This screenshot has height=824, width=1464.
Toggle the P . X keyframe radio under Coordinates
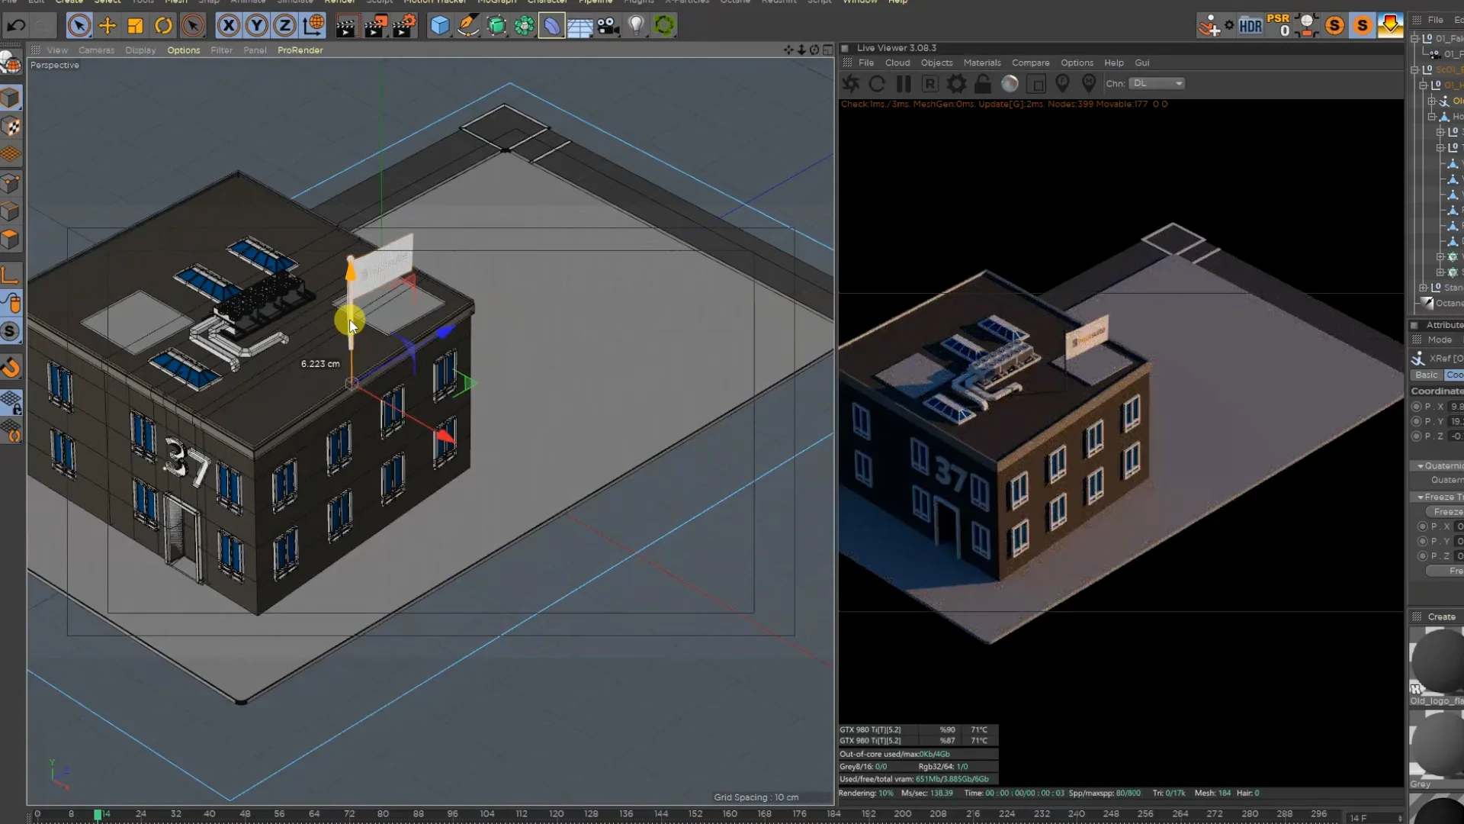point(1416,407)
